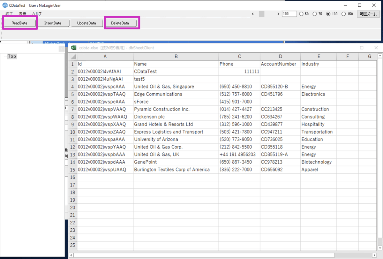
Task: Open the 終了 menu
Action: tap(9, 14)
